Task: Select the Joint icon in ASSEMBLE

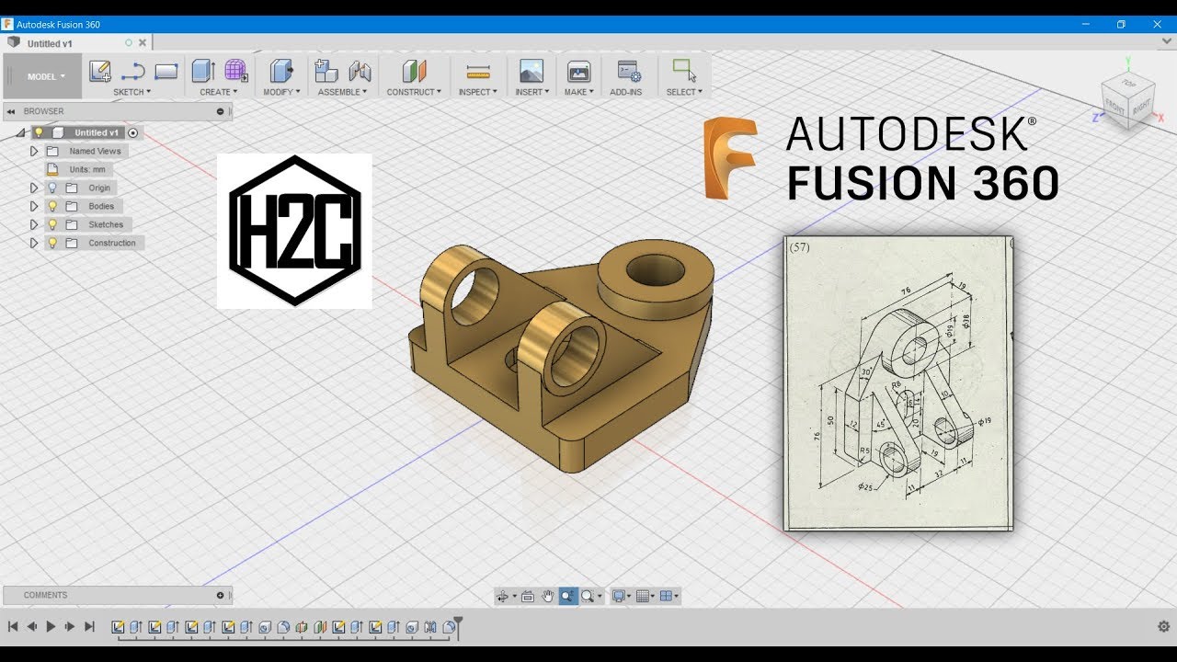Action: pos(360,71)
